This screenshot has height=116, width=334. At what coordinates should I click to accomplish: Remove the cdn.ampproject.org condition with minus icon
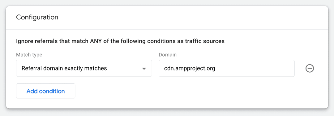(x=310, y=69)
